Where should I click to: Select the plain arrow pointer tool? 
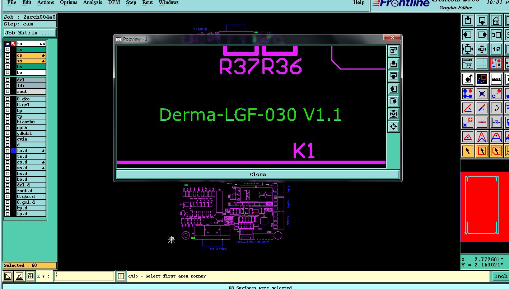pos(468,151)
